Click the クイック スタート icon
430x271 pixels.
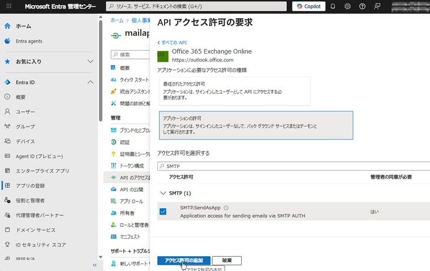(113, 80)
